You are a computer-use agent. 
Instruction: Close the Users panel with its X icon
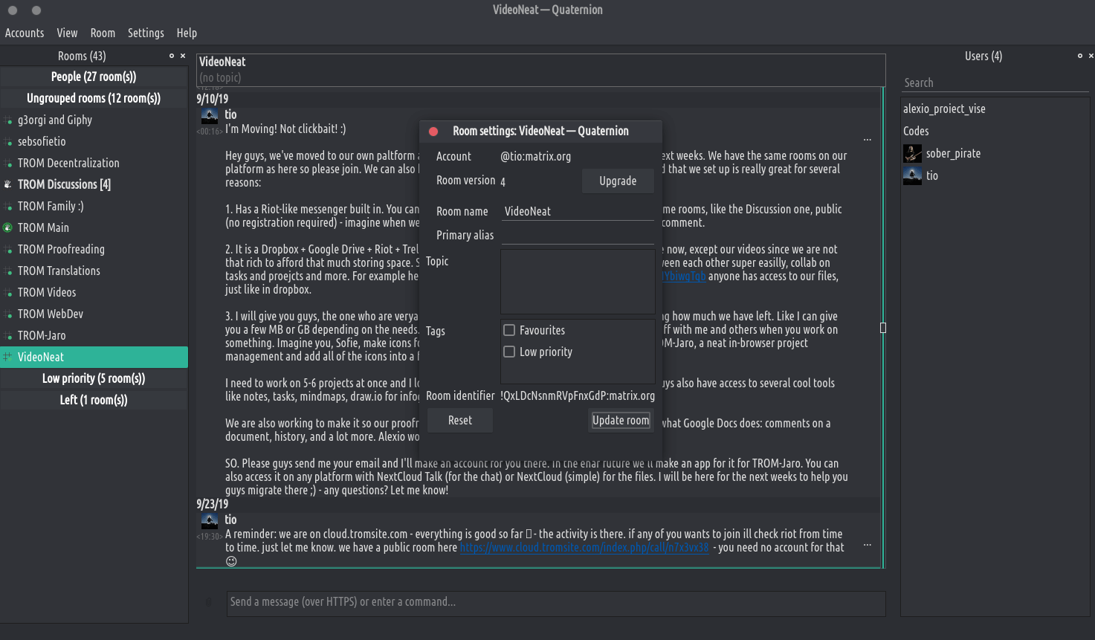click(1091, 56)
